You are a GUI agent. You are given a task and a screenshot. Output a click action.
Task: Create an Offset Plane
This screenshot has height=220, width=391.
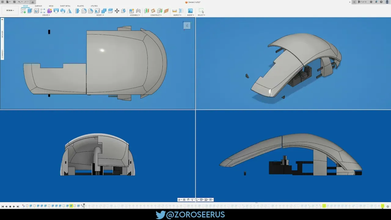point(146,11)
